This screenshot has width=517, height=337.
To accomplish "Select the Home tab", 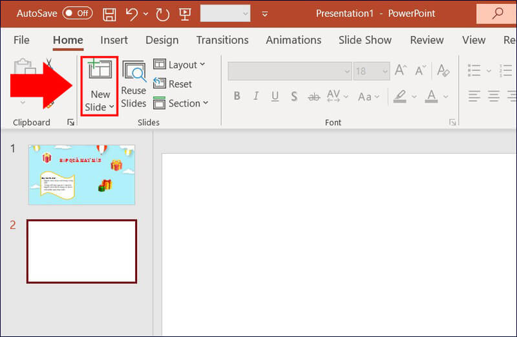I will (x=68, y=40).
